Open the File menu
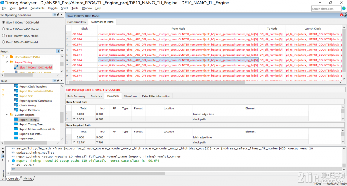Screen dimensions: 347x186 4,8
